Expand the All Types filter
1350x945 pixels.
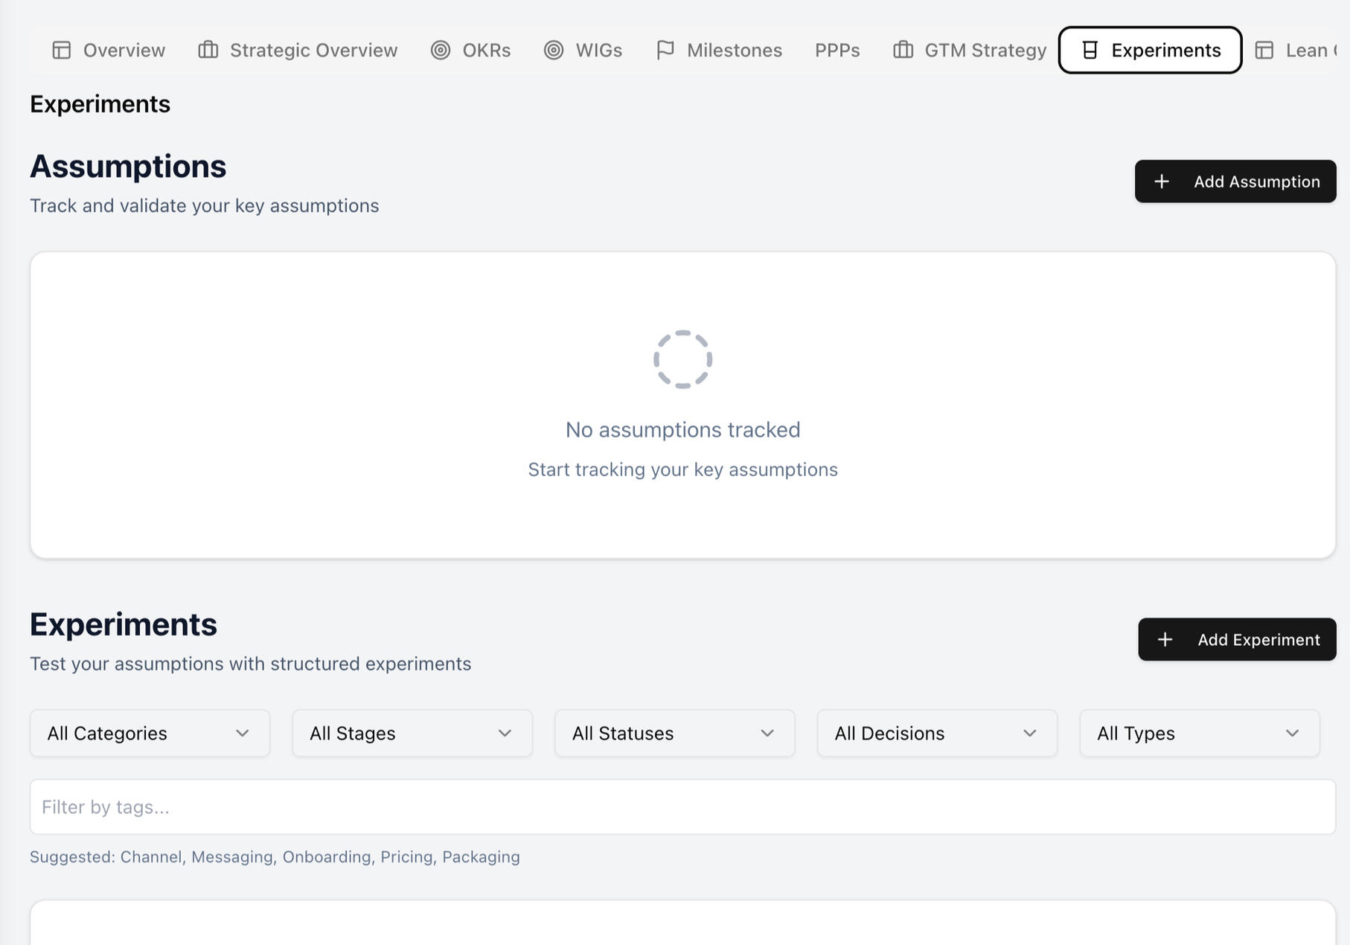(x=1199, y=733)
